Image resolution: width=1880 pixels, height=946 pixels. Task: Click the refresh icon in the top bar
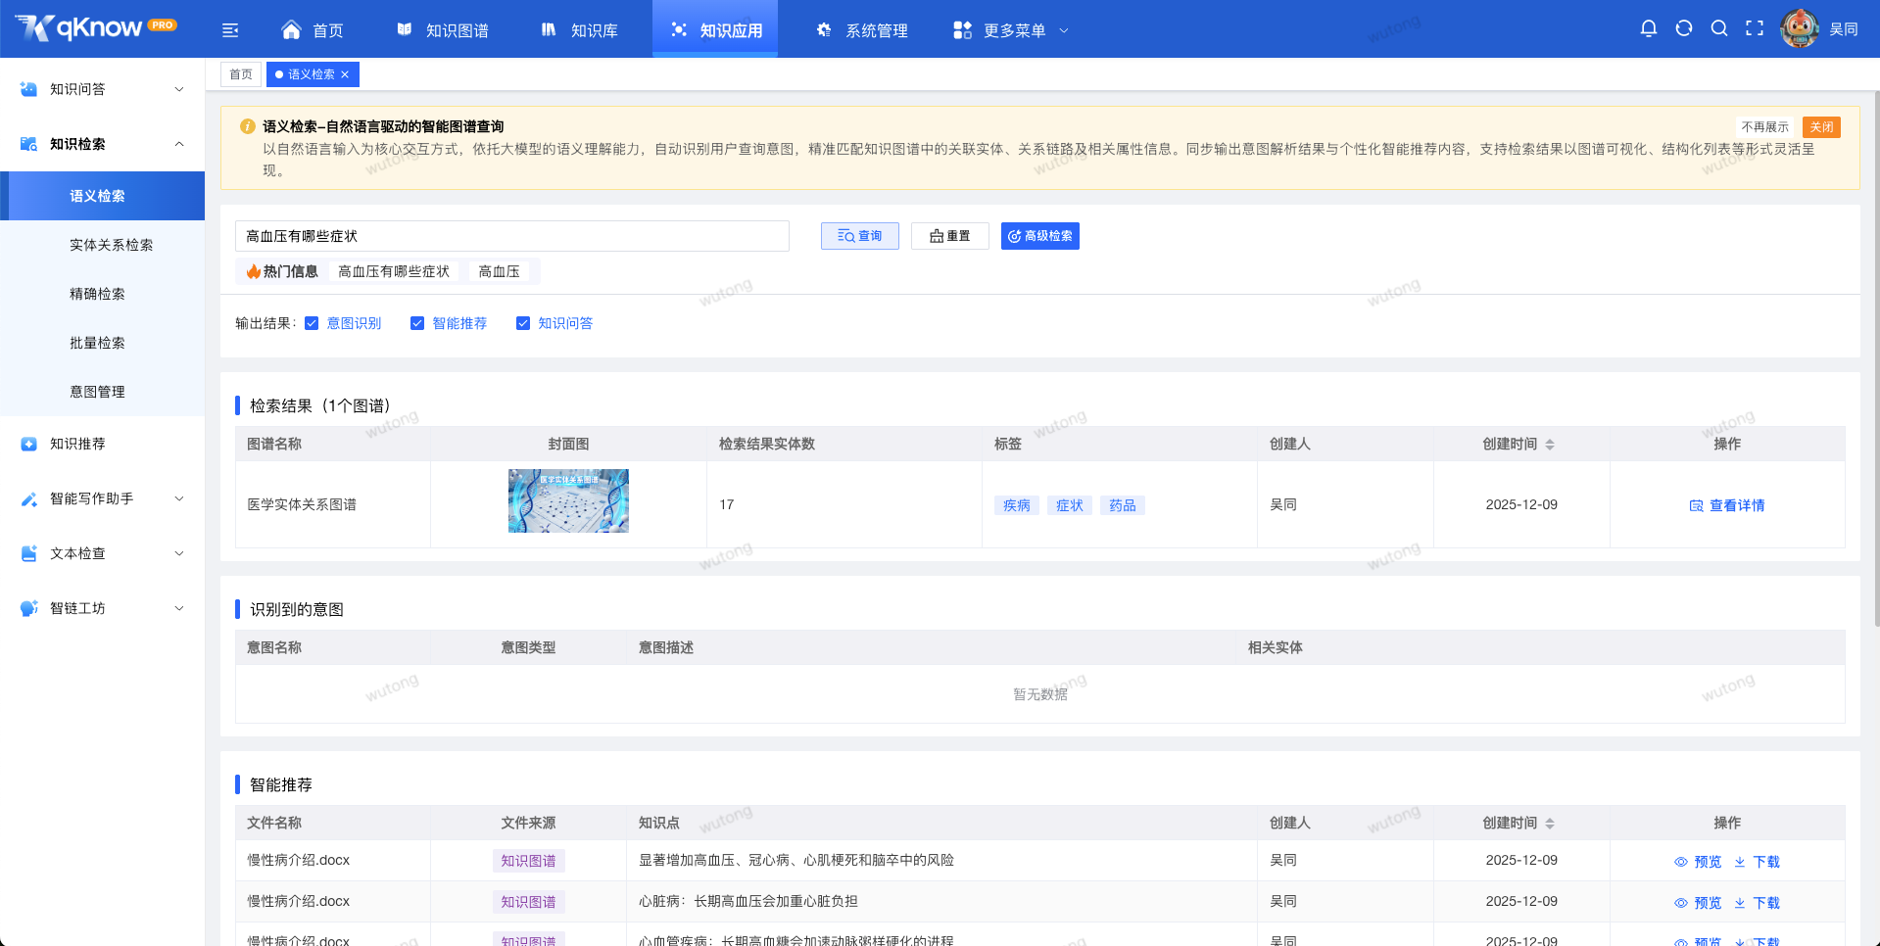tap(1684, 28)
